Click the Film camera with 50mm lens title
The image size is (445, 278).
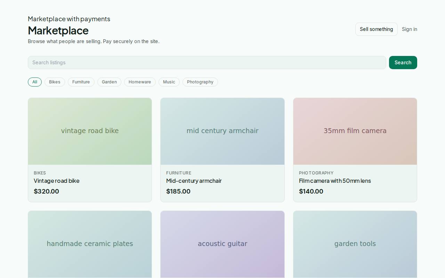pyautogui.click(x=335, y=181)
